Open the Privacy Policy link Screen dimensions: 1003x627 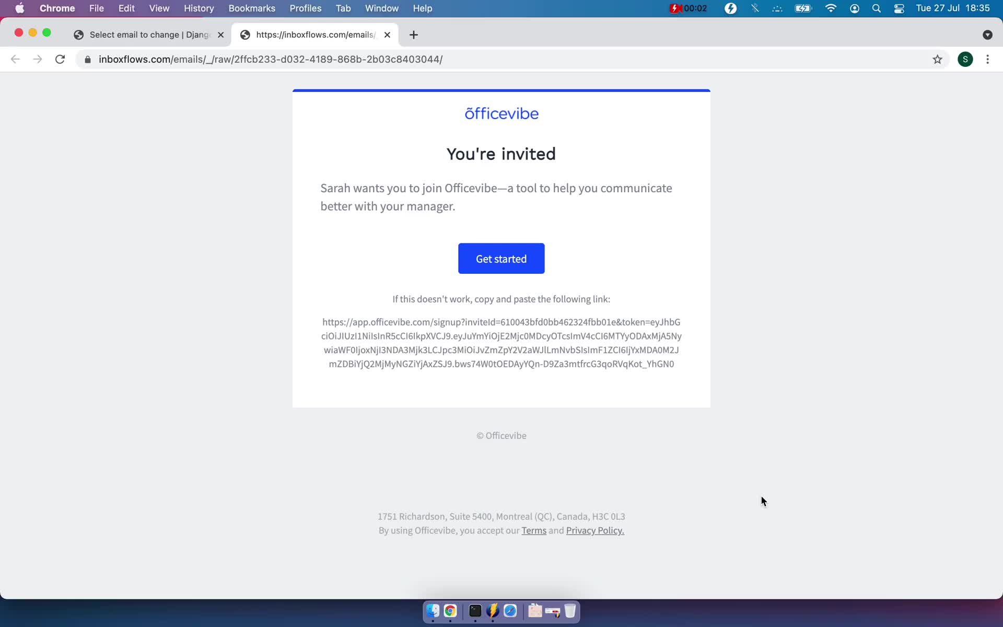pos(594,530)
